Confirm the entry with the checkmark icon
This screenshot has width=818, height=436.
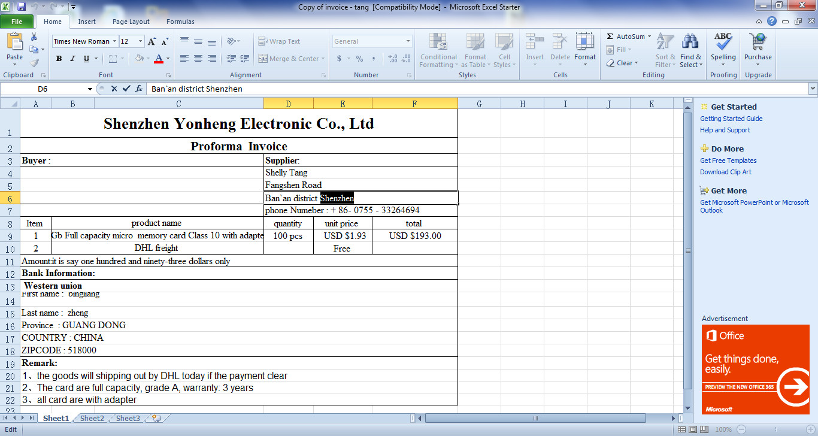126,89
